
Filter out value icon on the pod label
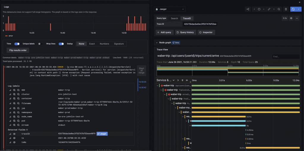[x=18, y=121]
